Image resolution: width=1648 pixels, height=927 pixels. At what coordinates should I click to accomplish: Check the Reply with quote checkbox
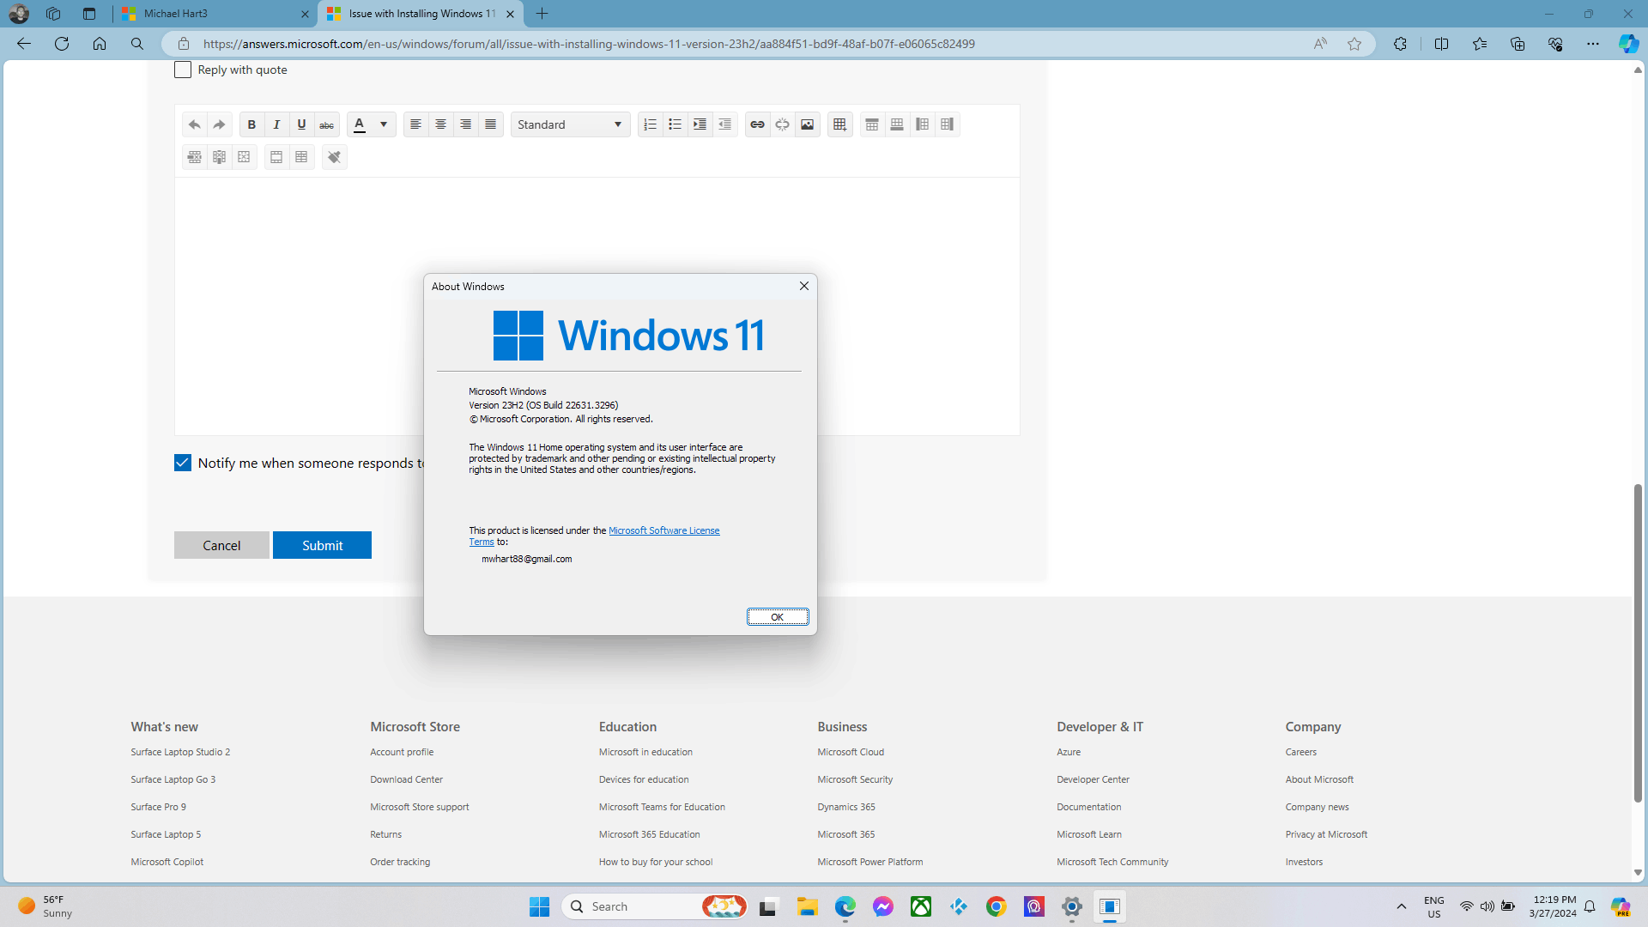[183, 70]
